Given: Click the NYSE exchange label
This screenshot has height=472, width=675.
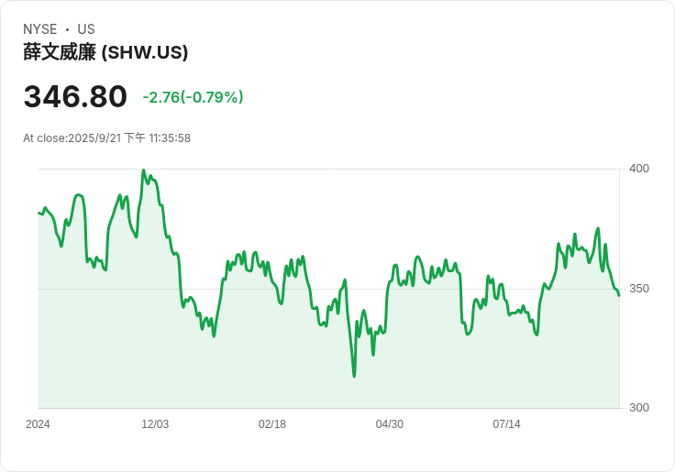Looking at the screenshot, I should pos(40,29).
